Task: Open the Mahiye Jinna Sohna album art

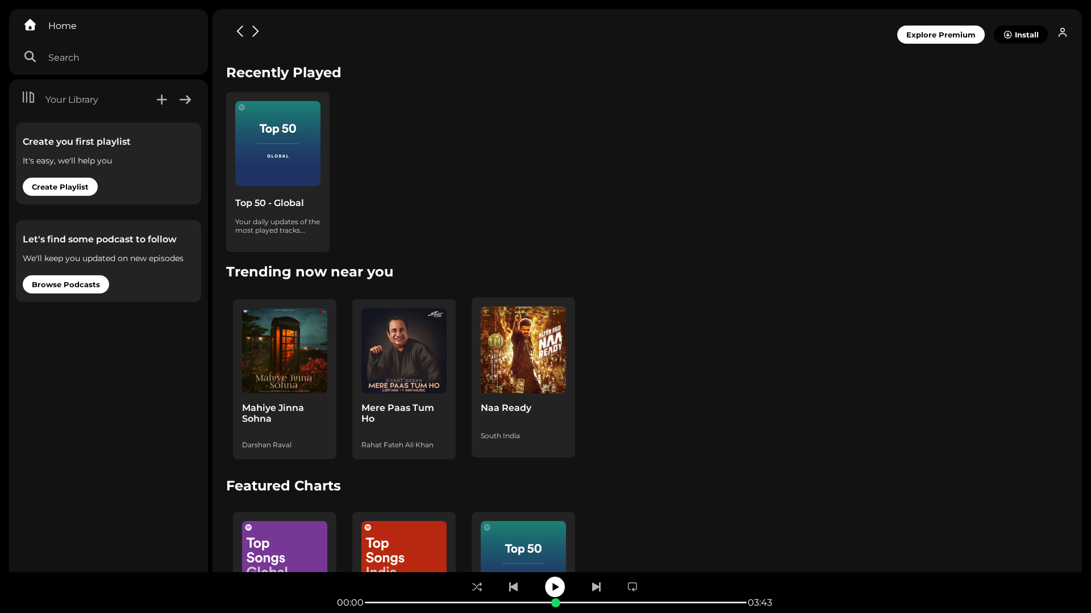Action: [285, 351]
